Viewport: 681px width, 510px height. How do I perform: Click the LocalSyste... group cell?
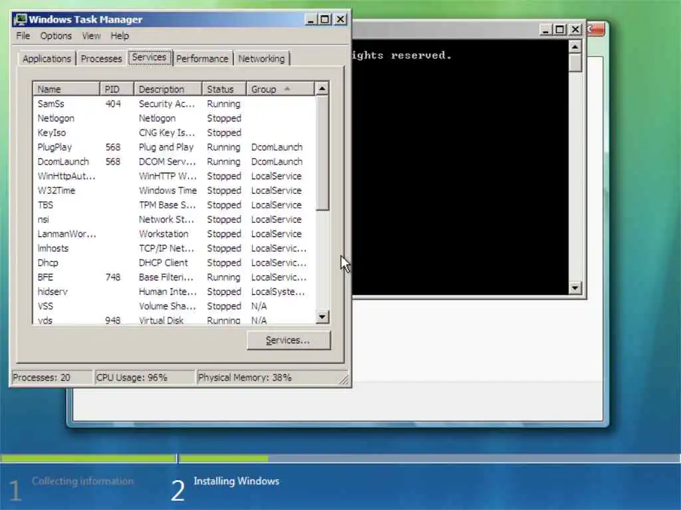click(278, 292)
